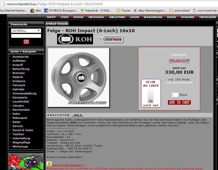Screen dimensions: 218x170
Task: Open the Toyota bookmarks folder
Action: click(x=123, y=11)
